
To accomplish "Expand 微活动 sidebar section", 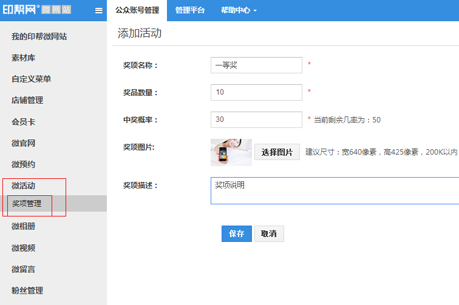I will pos(23,186).
